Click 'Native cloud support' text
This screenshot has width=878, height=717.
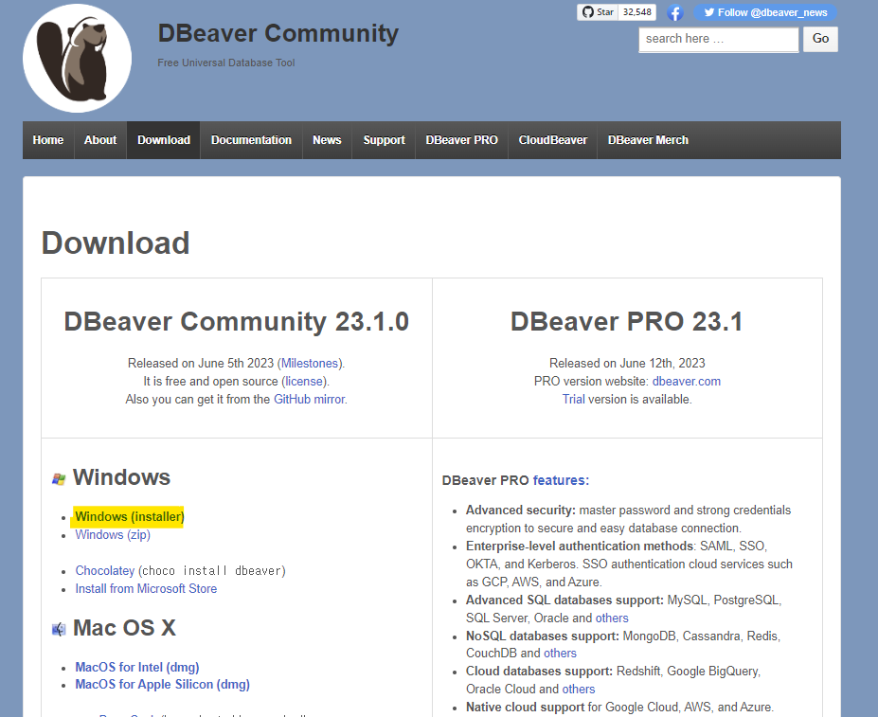coord(526,708)
